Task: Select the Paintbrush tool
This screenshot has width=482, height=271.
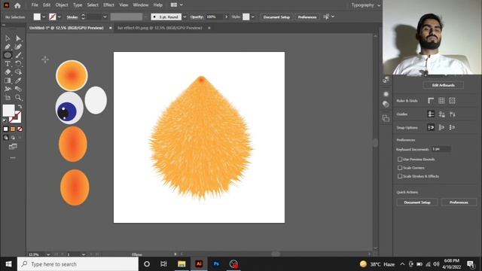Action: tap(18, 55)
